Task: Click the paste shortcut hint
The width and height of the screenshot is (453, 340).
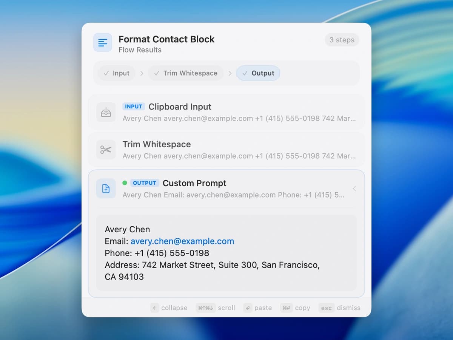Action: 258,308
